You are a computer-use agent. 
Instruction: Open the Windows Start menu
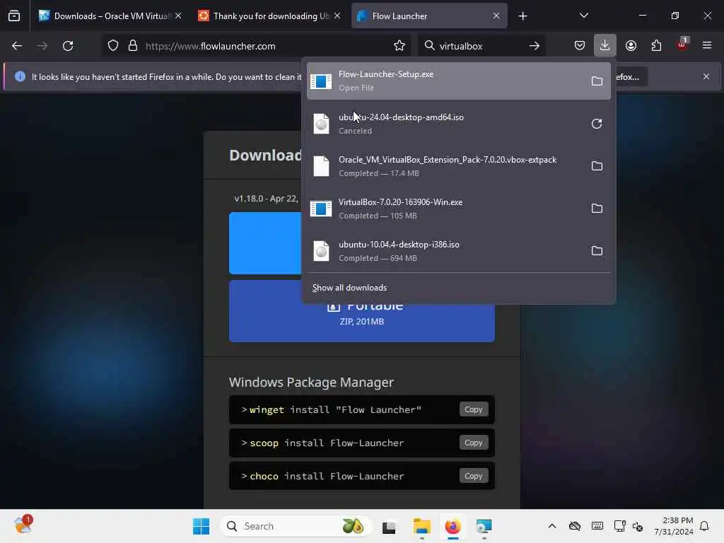pyautogui.click(x=202, y=526)
